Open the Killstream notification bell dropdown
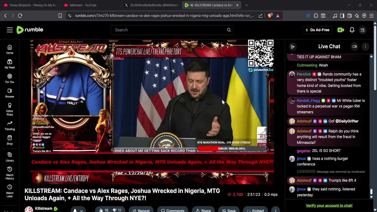The width and height of the screenshot is (377, 212). (x=78, y=210)
